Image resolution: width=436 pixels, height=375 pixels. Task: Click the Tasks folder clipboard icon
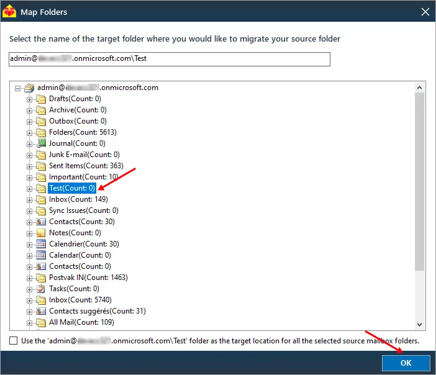[41, 289]
